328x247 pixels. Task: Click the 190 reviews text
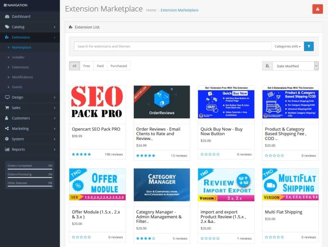pyautogui.click(x=114, y=154)
